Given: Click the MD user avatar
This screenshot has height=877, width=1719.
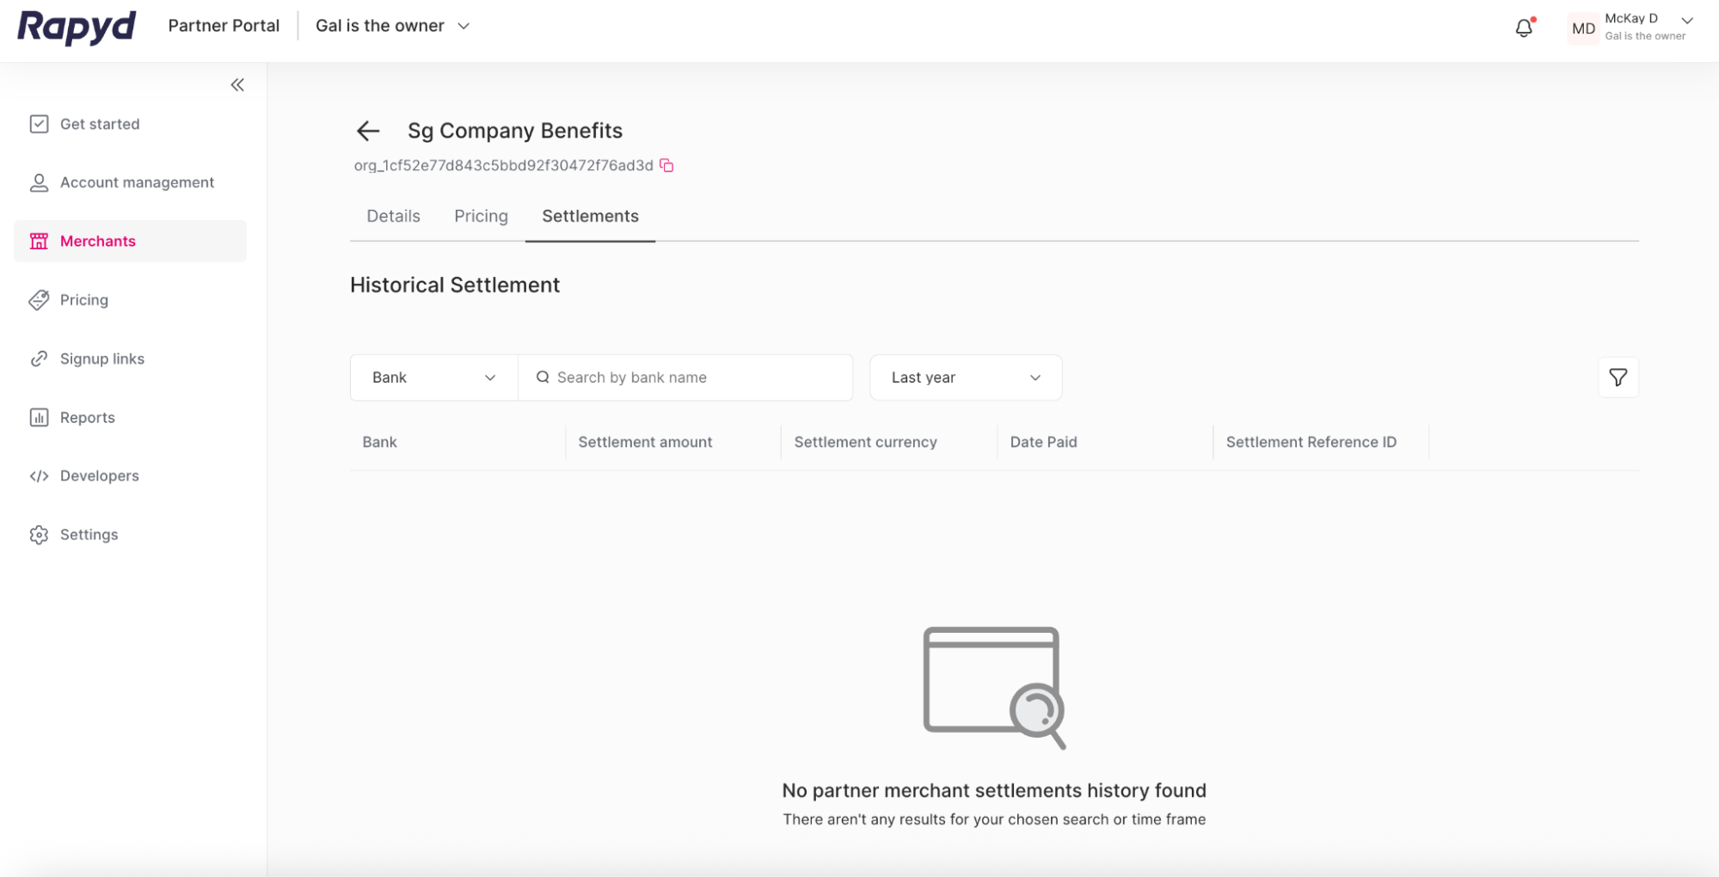Looking at the screenshot, I should [x=1583, y=28].
